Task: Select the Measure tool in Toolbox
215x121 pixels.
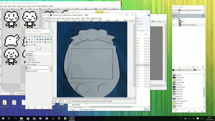Action: pyautogui.click(x=27, y=39)
